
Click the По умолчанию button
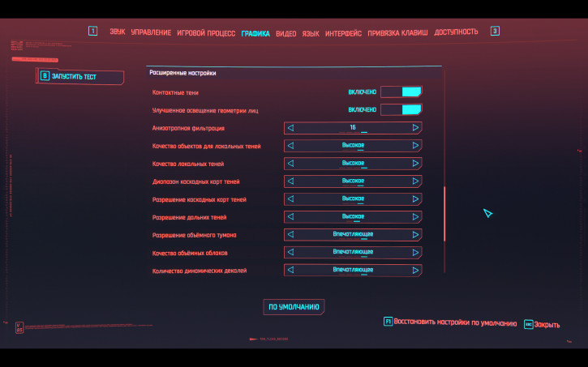tap(294, 307)
